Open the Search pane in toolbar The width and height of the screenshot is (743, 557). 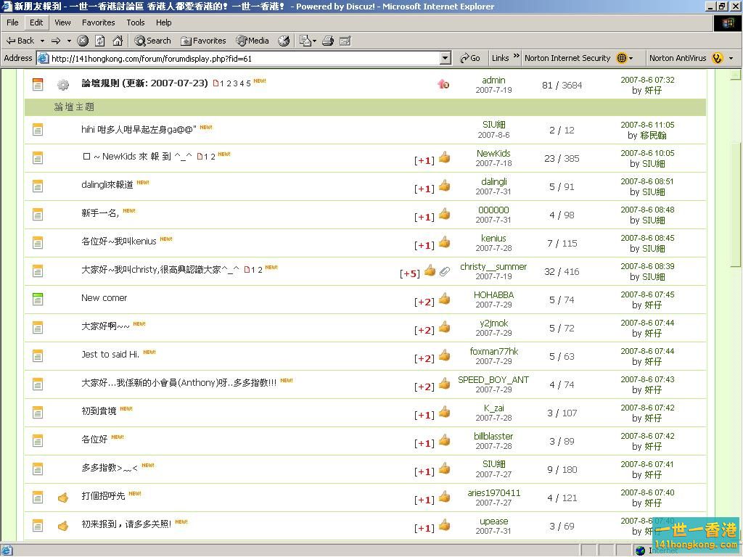click(x=152, y=41)
